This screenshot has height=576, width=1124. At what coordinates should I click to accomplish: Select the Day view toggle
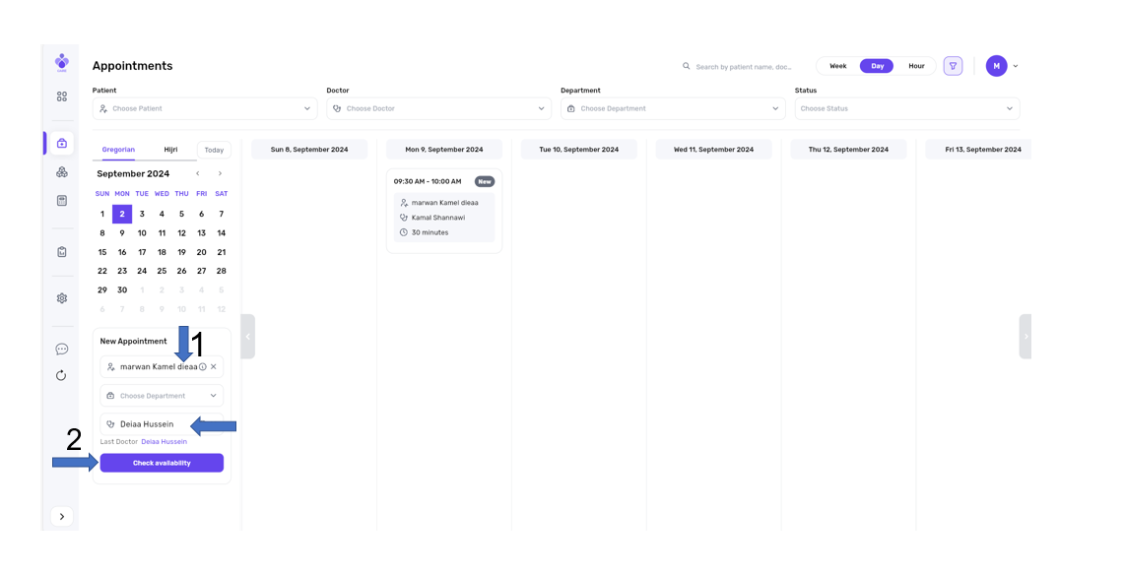tap(877, 66)
